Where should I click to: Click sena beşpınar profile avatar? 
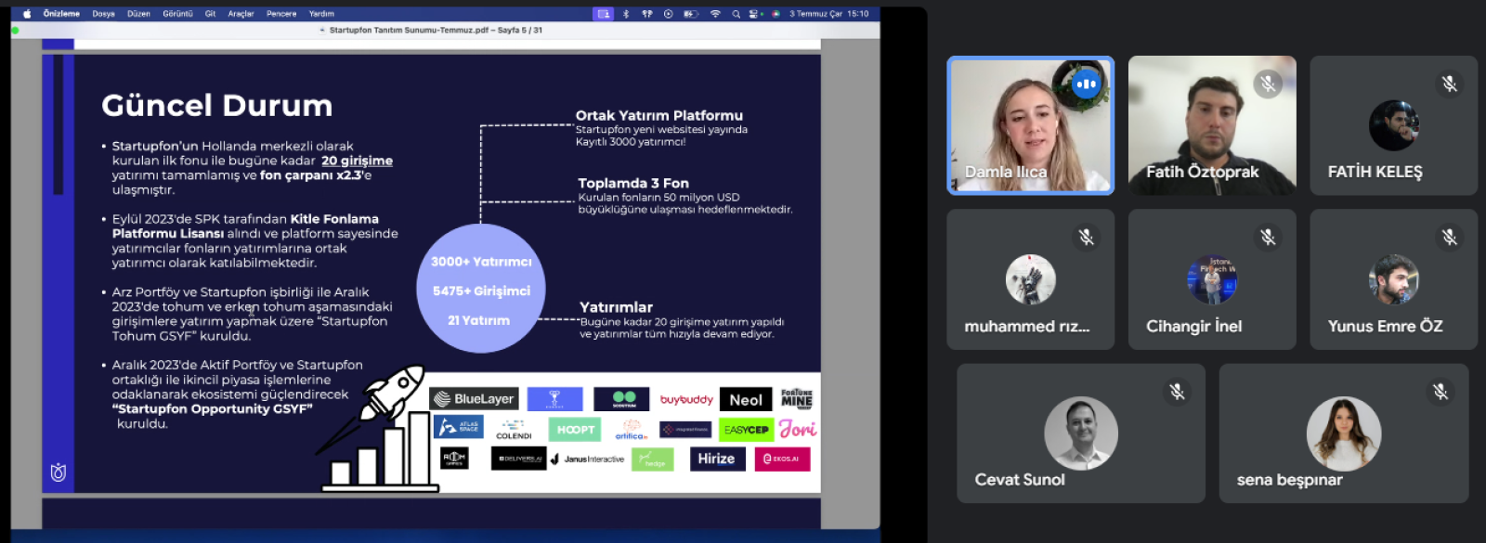(1344, 433)
